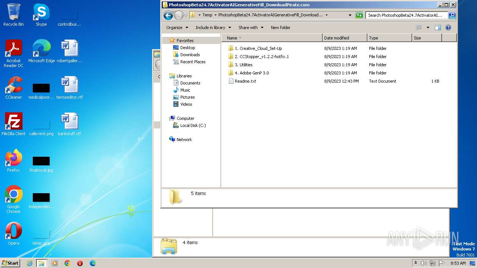This screenshot has width=477, height=268.
Task: Click the volume icon in system tray
Action: (424, 263)
